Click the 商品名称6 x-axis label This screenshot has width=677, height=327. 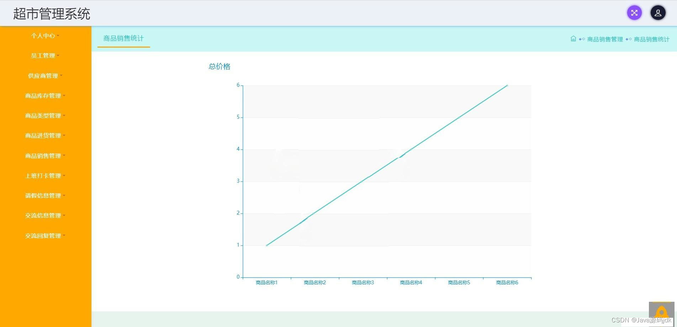point(507,283)
